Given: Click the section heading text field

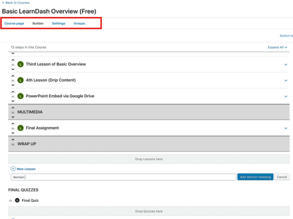Looking at the screenshot, I should click(x=123, y=177).
